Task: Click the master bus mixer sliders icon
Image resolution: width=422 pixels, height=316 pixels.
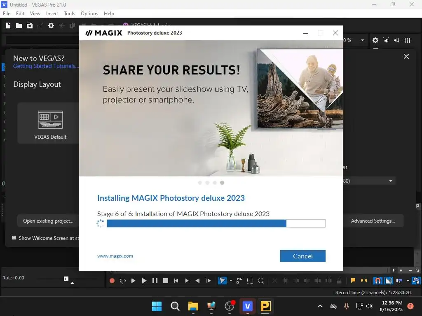Action: point(408,40)
